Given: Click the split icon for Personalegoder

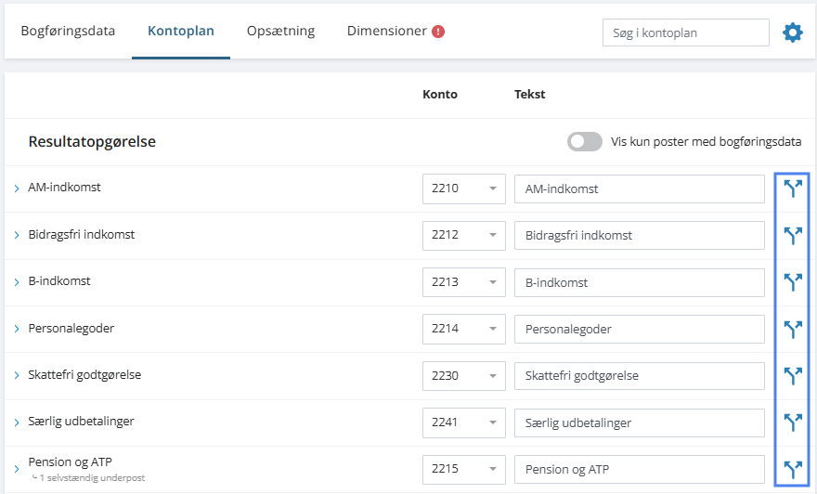Looking at the screenshot, I should [793, 329].
